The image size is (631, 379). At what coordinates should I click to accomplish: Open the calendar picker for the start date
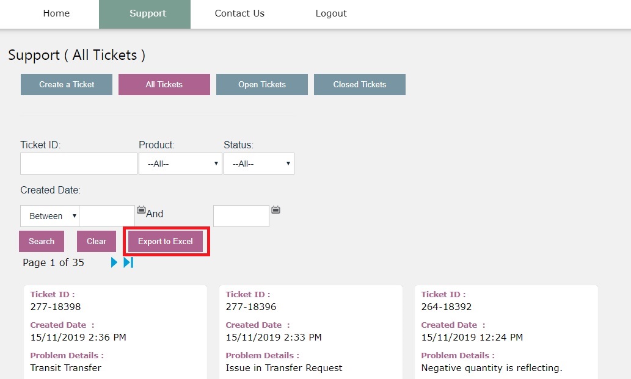[x=141, y=209]
